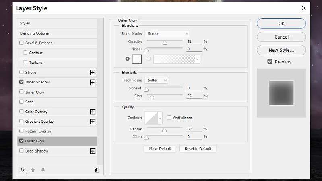322x181 pixels.
Task: Open the white glow color swatch
Action: [137, 59]
